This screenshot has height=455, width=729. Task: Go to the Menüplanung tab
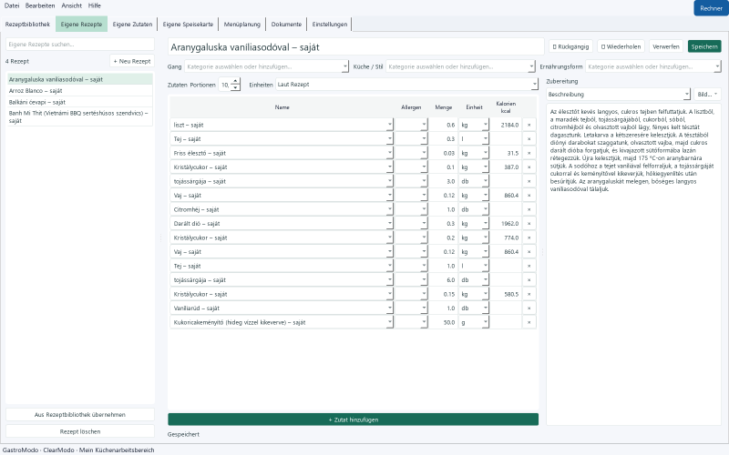click(x=242, y=25)
